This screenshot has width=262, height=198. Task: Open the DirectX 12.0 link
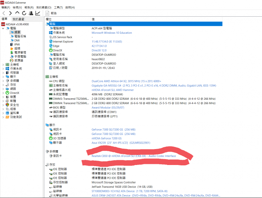tap(99, 50)
